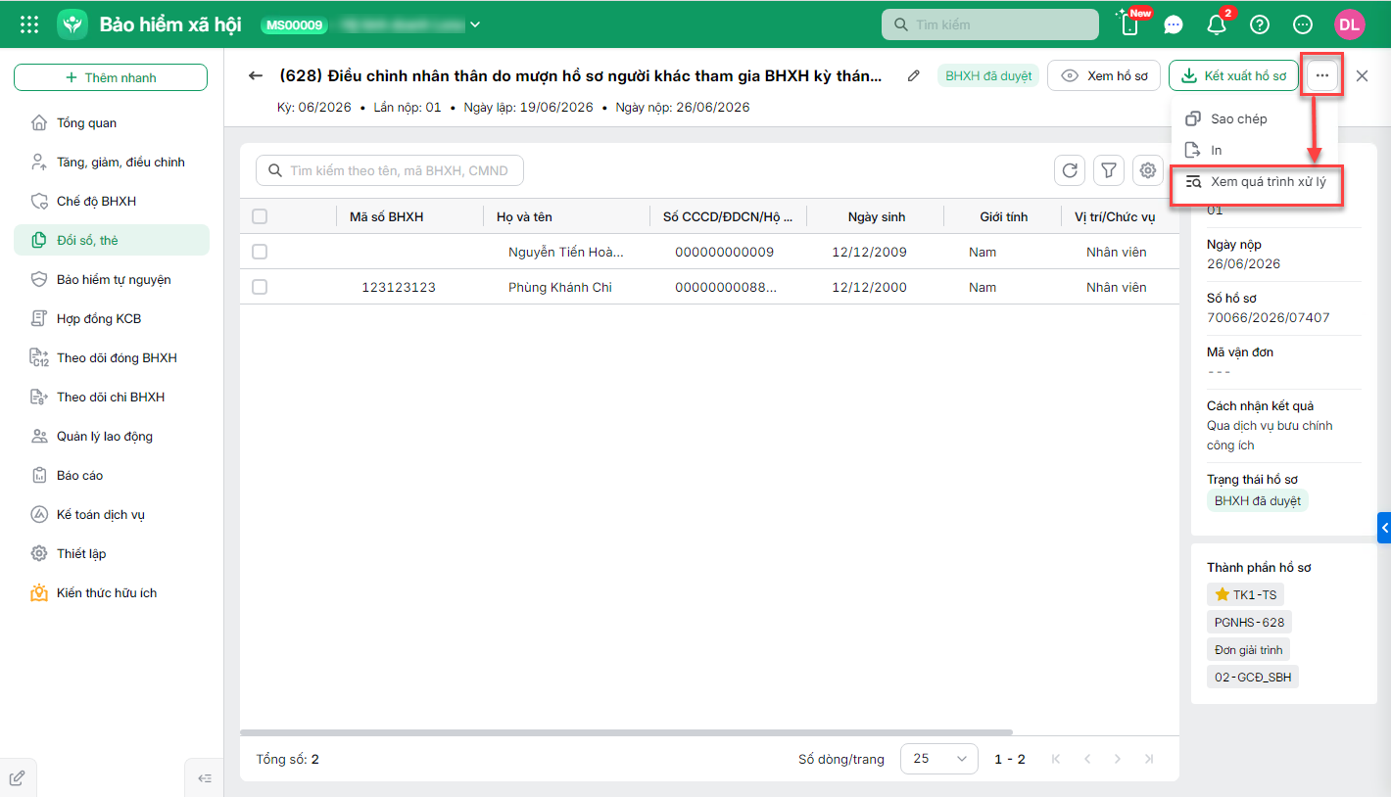The width and height of the screenshot is (1391, 797).
Task: Go to last page of the table
Action: [x=1149, y=759]
